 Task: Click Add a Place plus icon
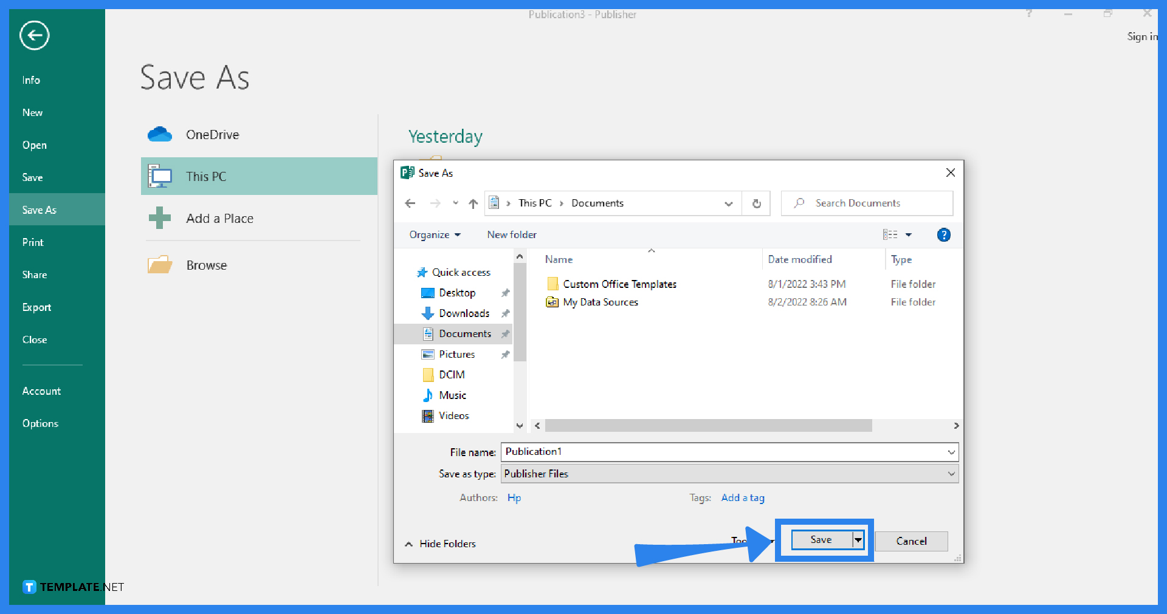(160, 218)
